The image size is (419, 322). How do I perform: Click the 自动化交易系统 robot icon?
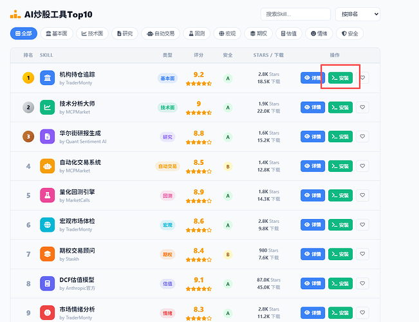coord(47,166)
